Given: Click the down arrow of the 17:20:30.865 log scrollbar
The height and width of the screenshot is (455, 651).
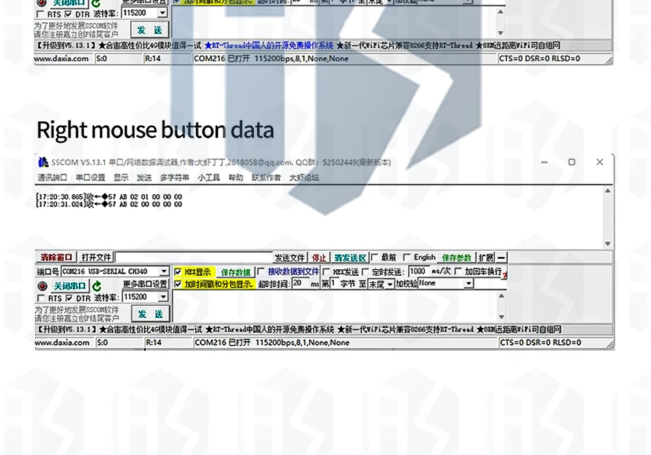Looking at the screenshot, I should click(607, 244).
